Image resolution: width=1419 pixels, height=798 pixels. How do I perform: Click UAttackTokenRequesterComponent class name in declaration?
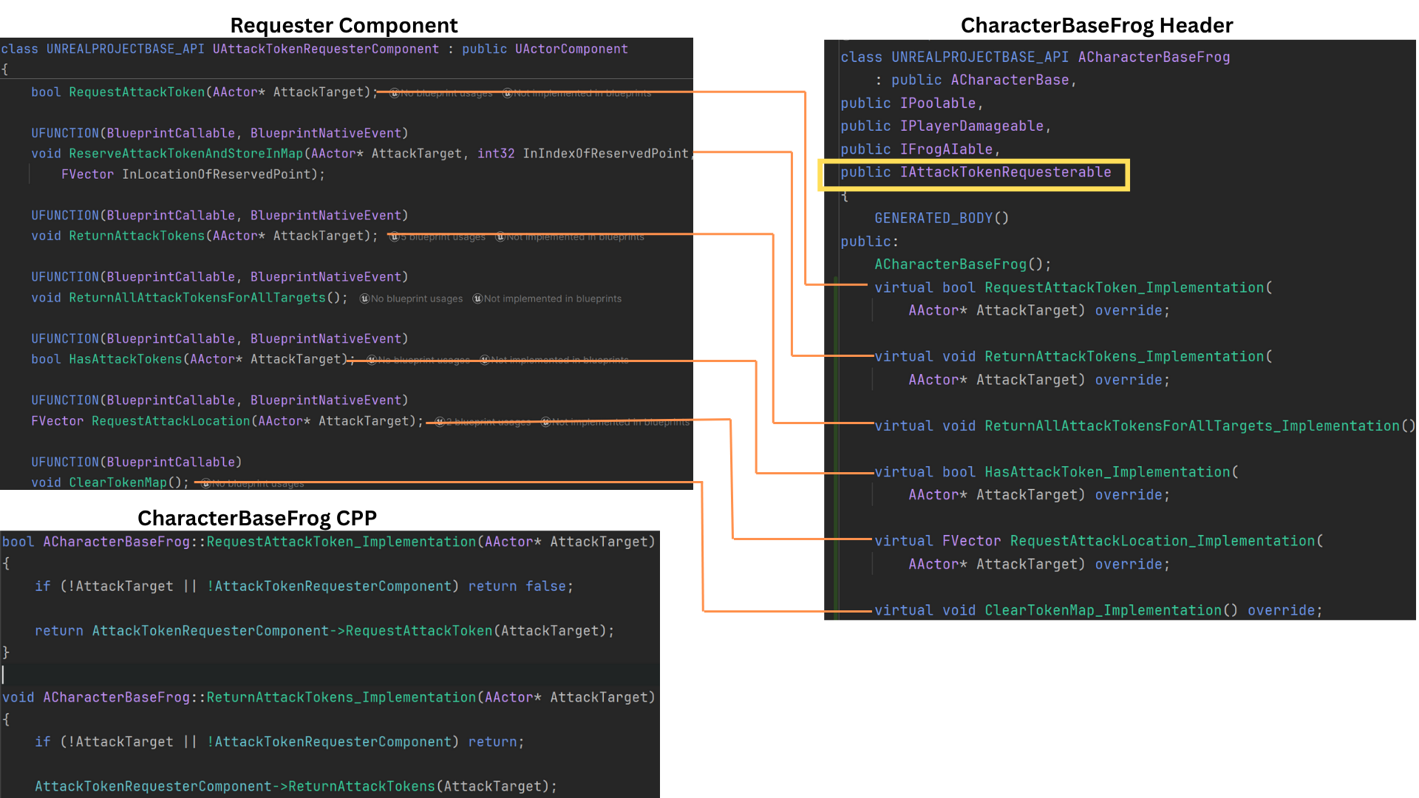point(325,49)
